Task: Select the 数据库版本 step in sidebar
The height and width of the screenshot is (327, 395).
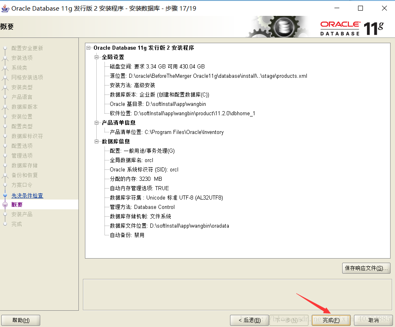Action: [x=24, y=107]
